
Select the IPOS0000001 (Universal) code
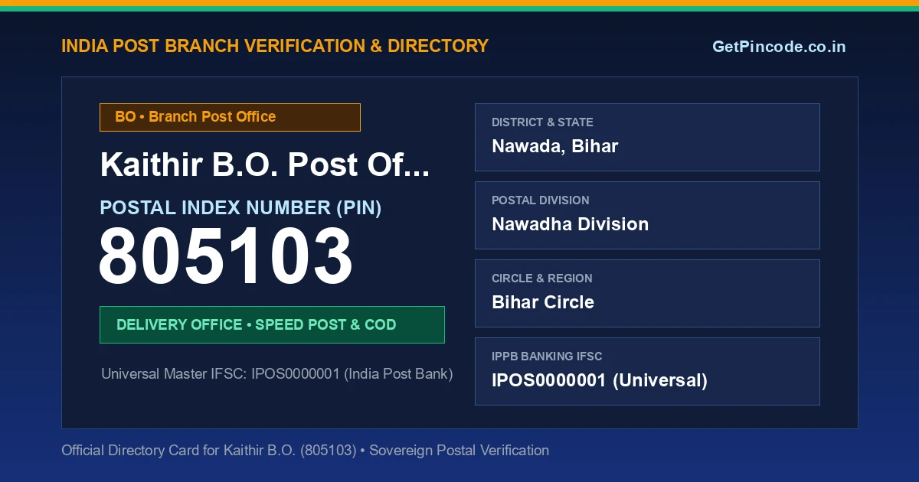tap(600, 380)
